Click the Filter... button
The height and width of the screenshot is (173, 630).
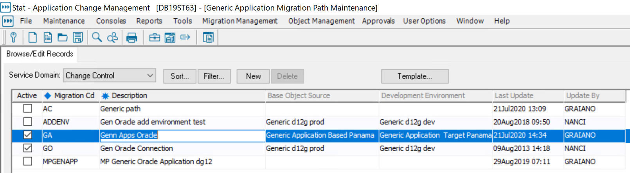(214, 76)
